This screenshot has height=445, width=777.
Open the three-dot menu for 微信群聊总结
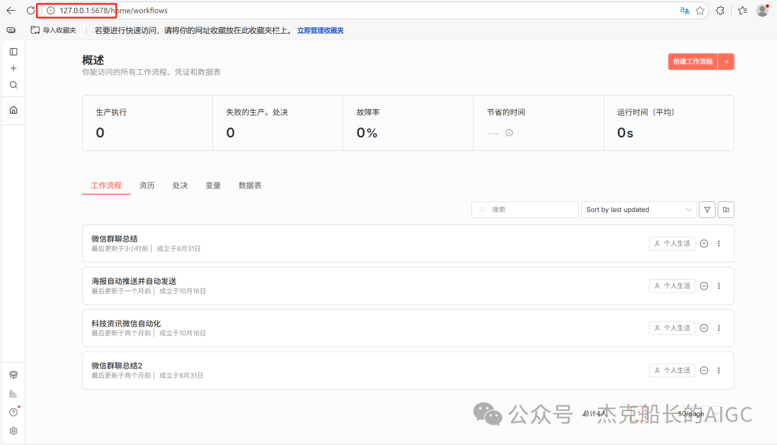click(x=719, y=244)
